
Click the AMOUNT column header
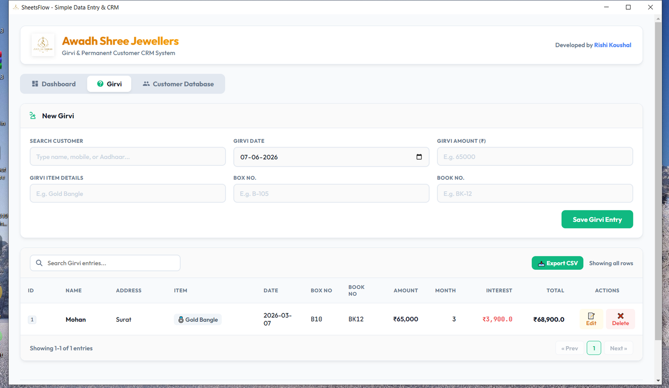406,290
